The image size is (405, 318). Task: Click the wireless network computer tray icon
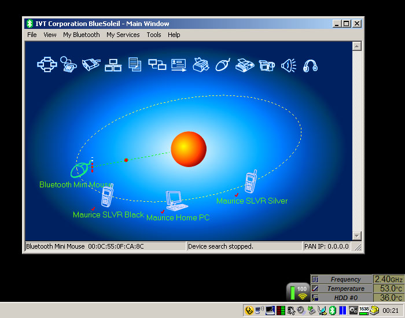coord(259,310)
